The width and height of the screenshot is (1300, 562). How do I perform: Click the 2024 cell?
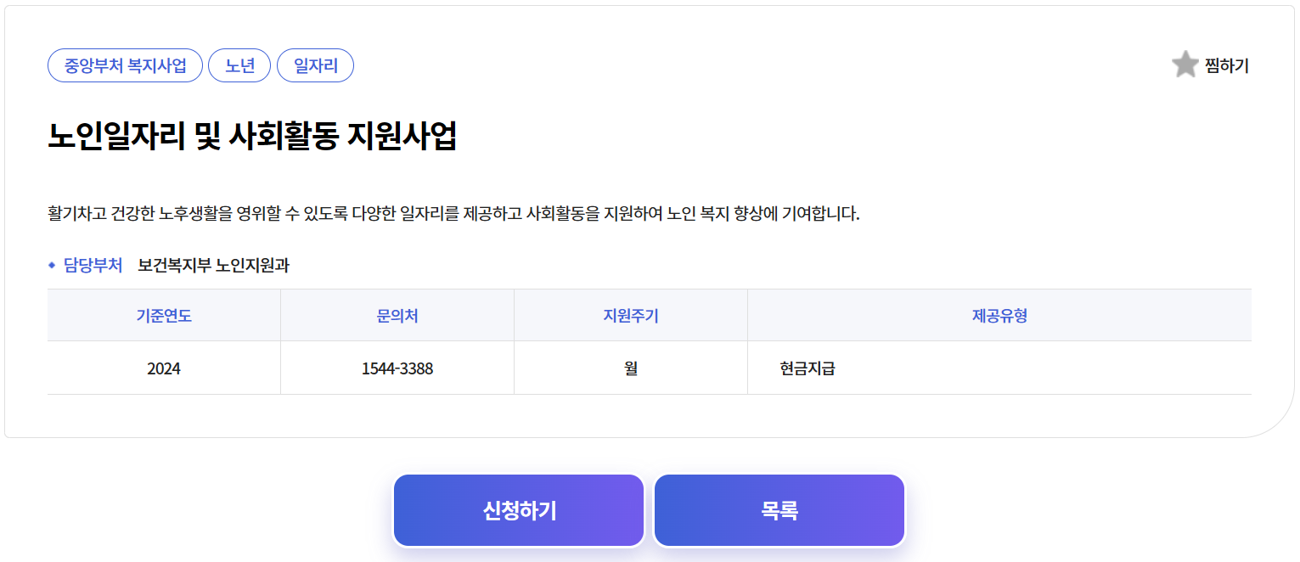pos(164,368)
